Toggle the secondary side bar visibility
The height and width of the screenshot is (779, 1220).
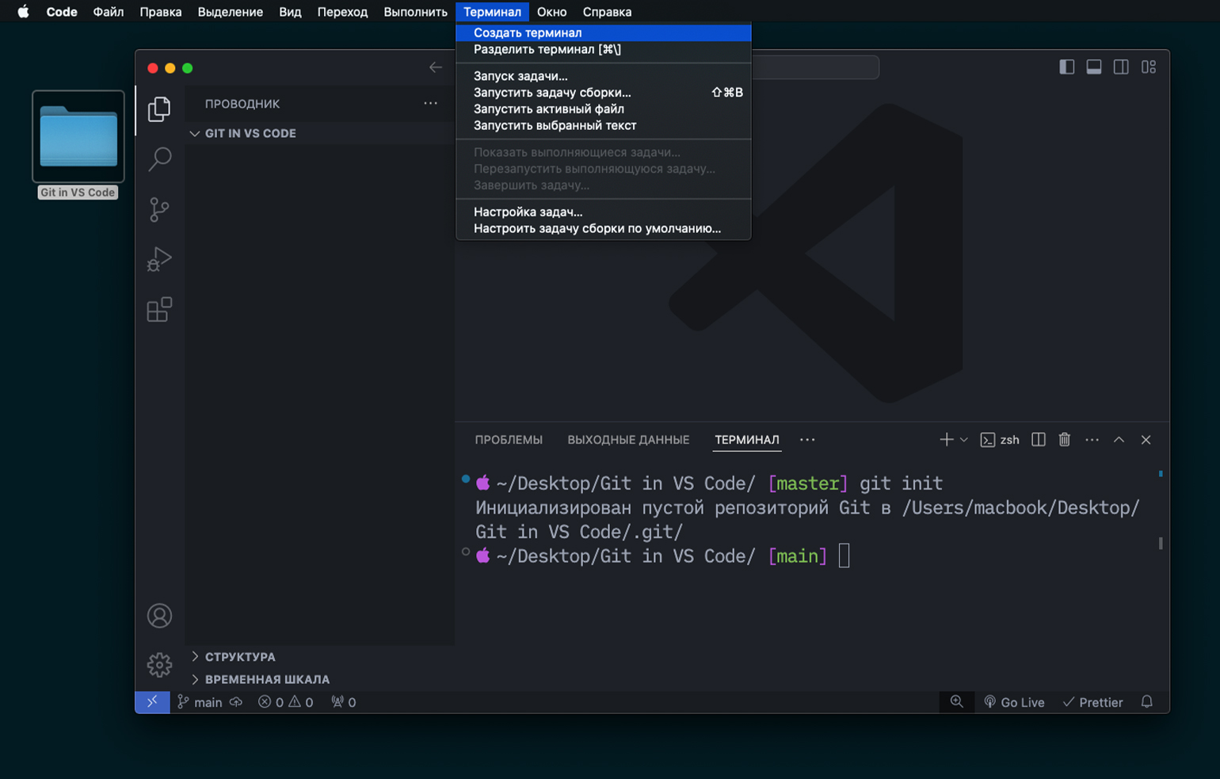tap(1121, 67)
